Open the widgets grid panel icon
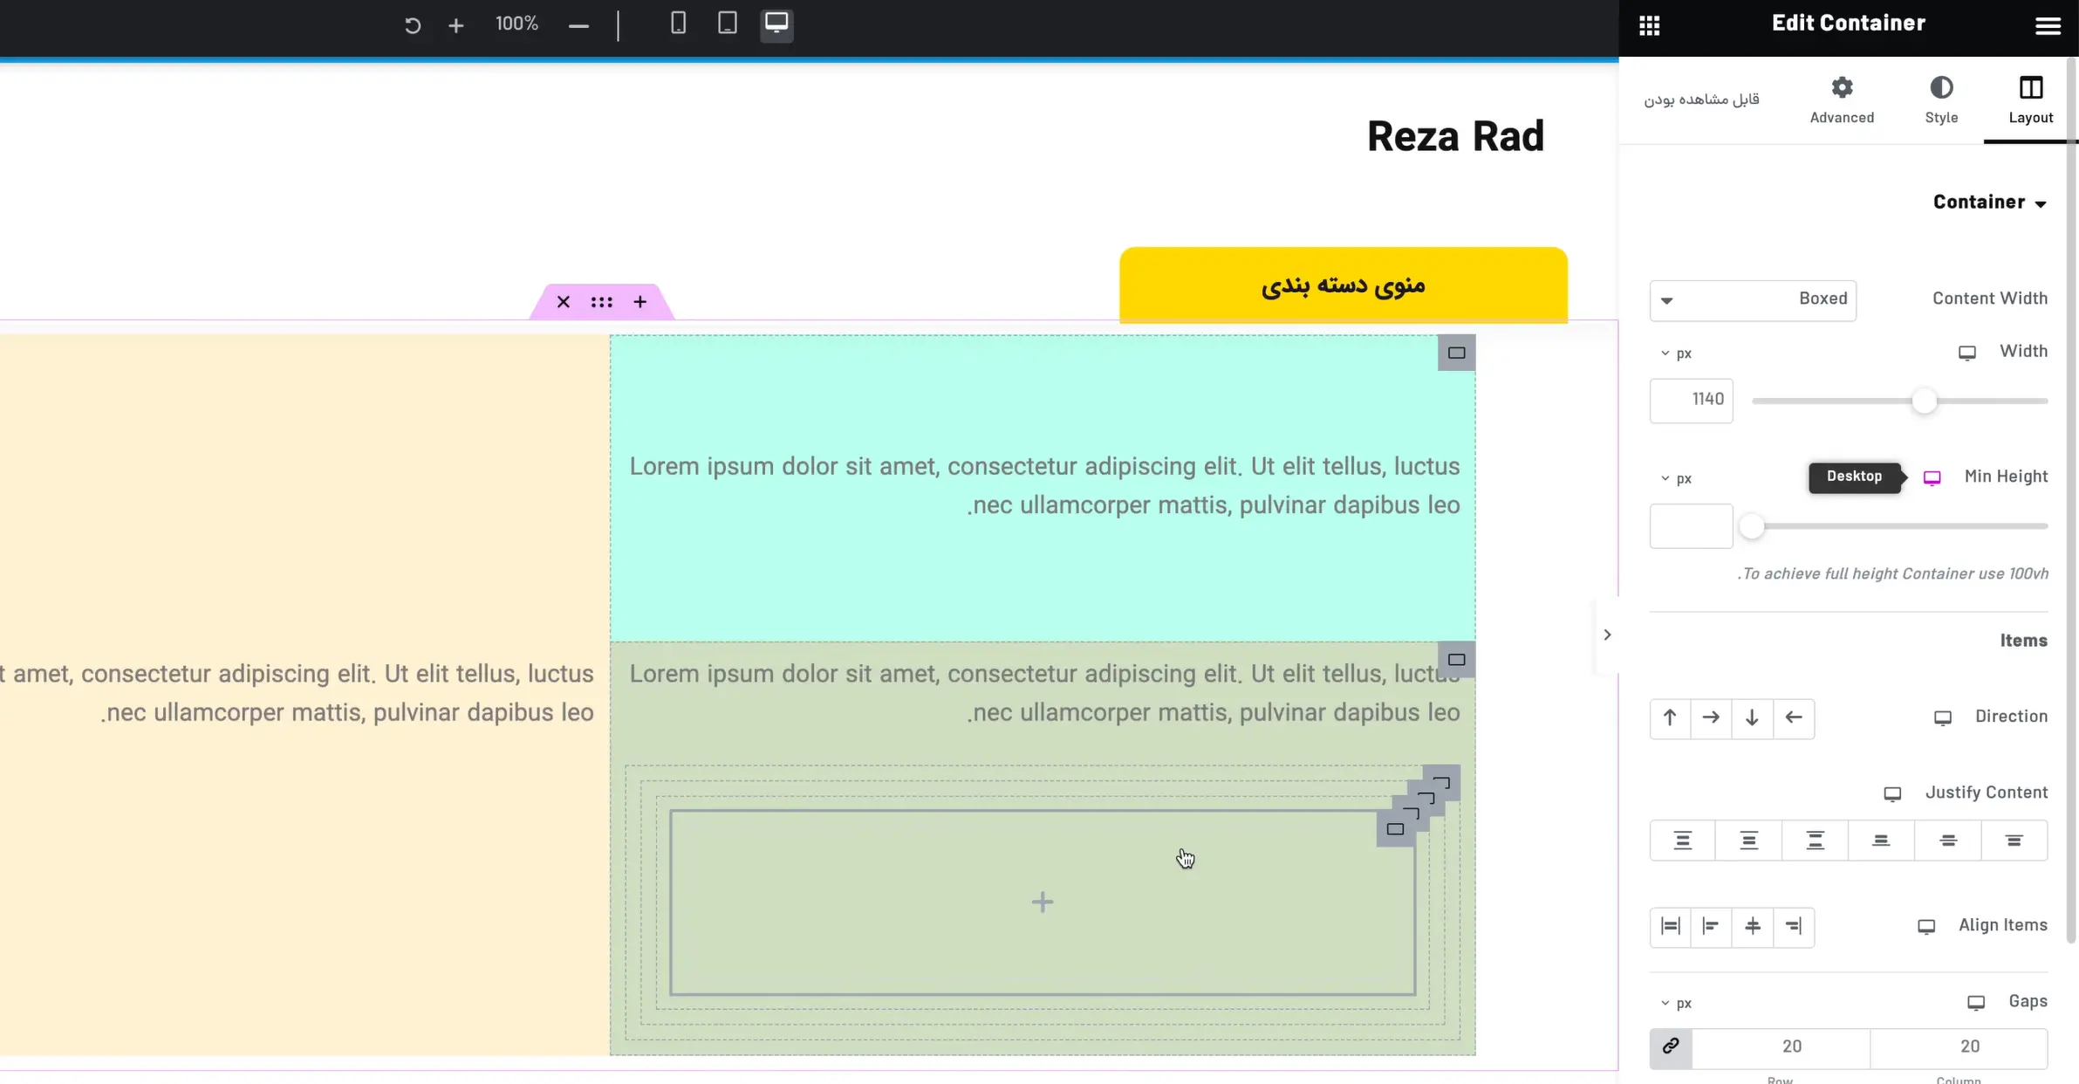Viewport: 2079px width, 1084px height. click(1649, 25)
